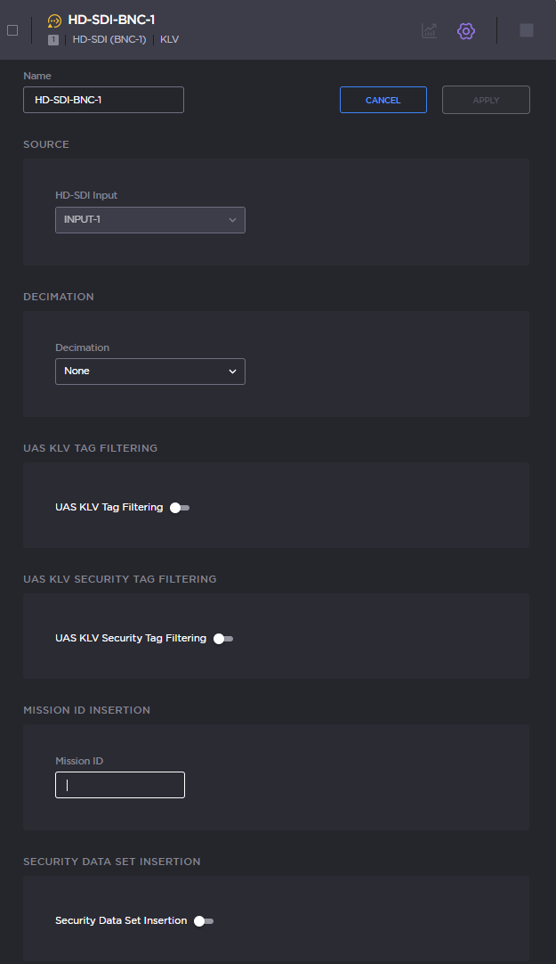This screenshot has height=964, width=556.
Task: Click the Mission ID text field
Action: [x=120, y=785]
